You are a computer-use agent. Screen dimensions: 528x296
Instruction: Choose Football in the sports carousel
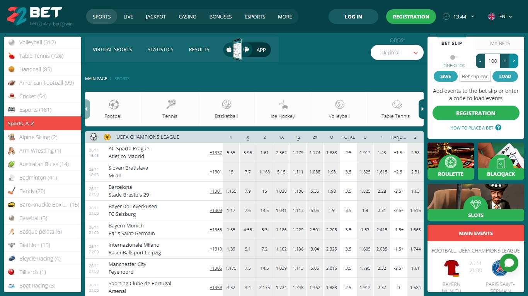pos(114,109)
